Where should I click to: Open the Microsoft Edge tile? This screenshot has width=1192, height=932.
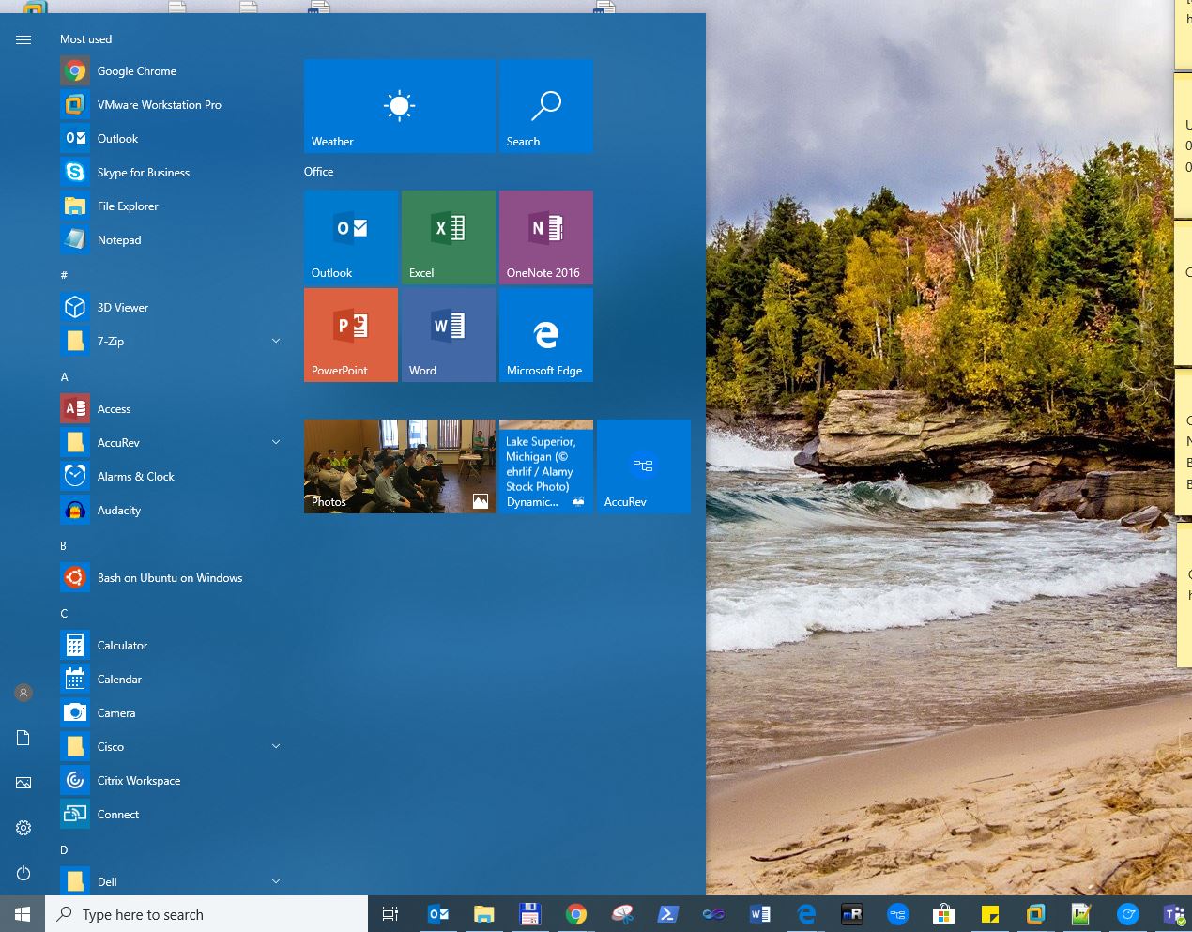pyautogui.click(x=545, y=335)
